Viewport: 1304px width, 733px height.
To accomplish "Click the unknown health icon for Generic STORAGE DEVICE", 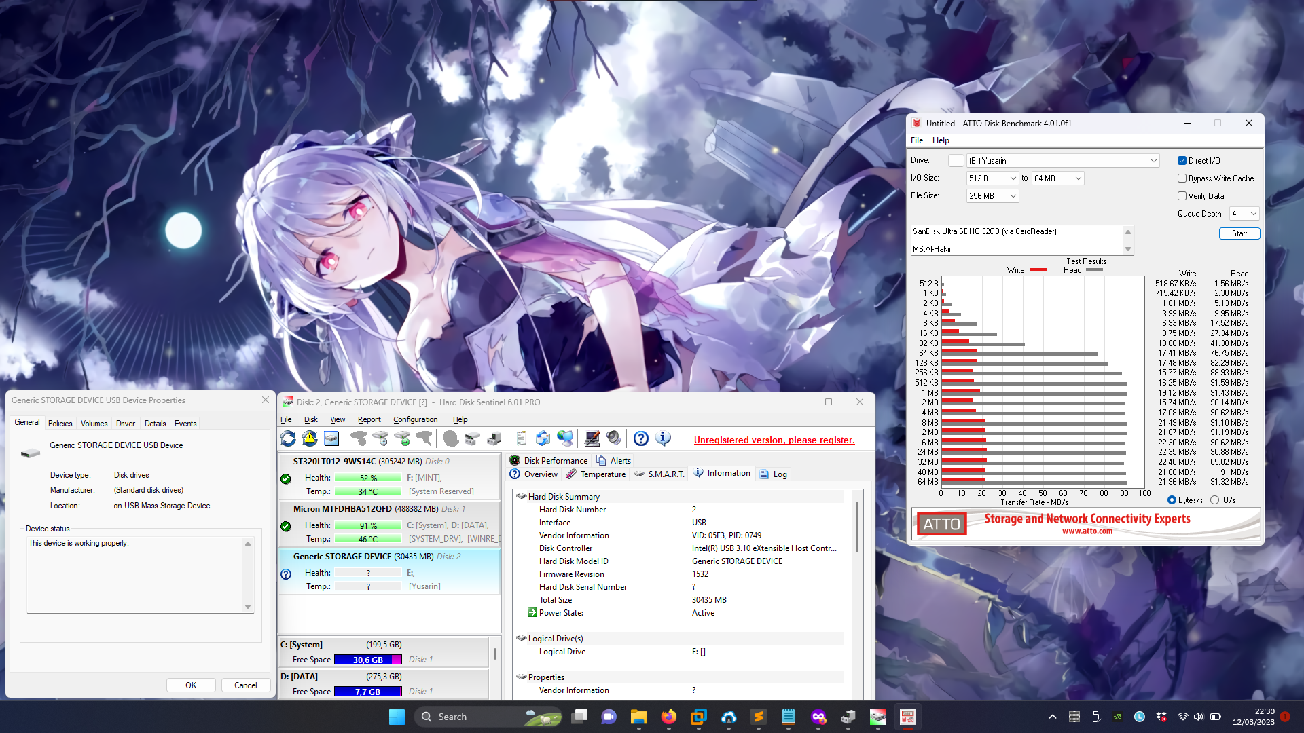I will coord(286,574).
